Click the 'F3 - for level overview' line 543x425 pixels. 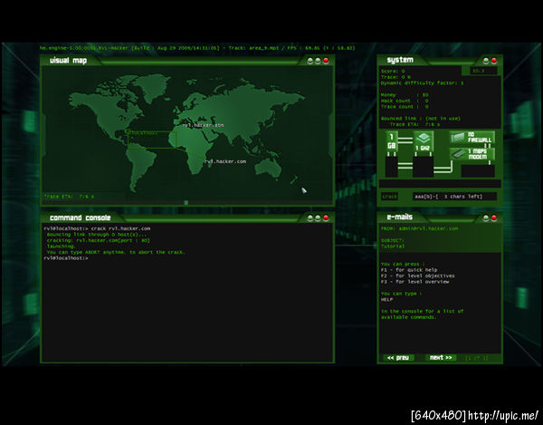tap(414, 282)
